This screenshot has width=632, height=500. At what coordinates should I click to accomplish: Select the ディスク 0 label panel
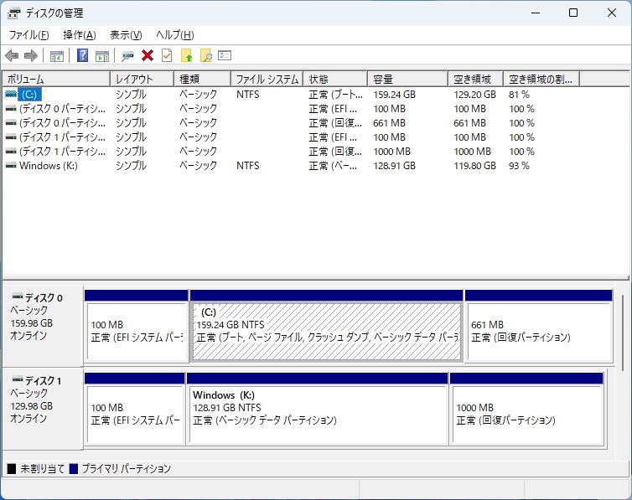pos(42,322)
